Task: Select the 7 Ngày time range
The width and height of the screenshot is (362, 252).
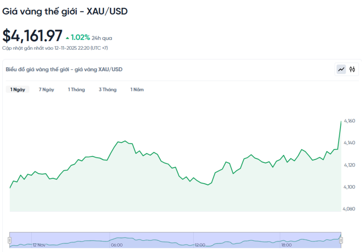Action: tap(47, 90)
